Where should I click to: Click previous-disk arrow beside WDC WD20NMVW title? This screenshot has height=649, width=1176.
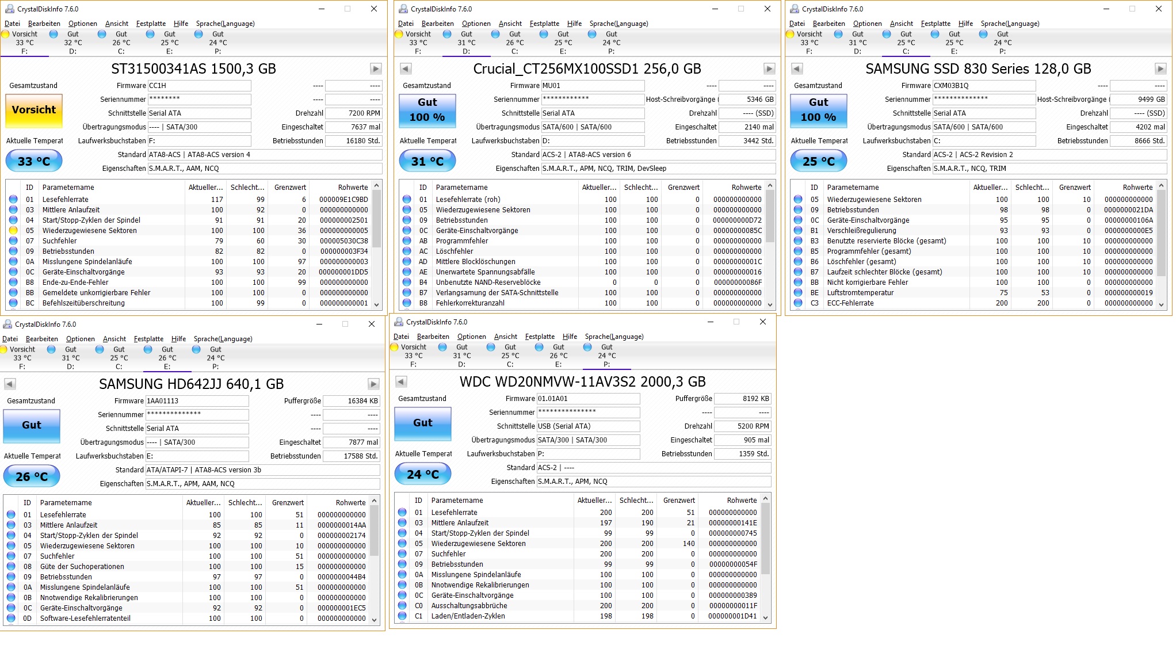(x=401, y=382)
